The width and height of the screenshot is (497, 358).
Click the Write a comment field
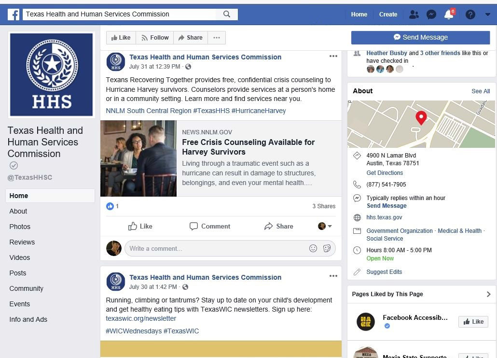click(230, 248)
